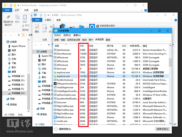This screenshot has height=137, width=182.
Task: Select dllhost.exe with PID 5636
Action: [111, 61]
